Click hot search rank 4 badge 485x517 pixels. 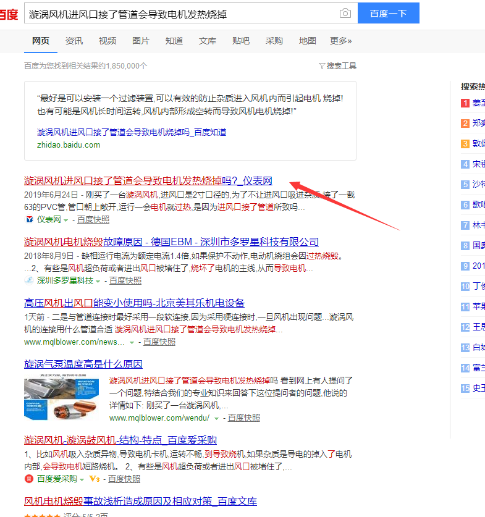(465, 164)
